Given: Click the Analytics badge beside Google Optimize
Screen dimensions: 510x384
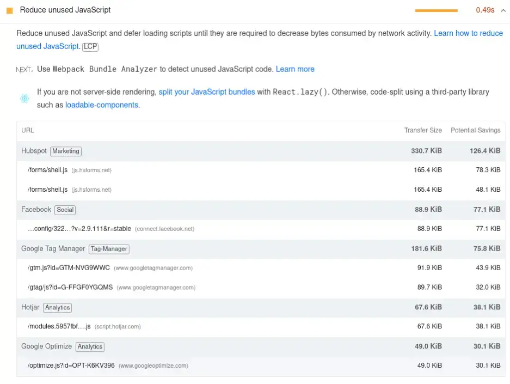Looking at the screenshot, I should [90, 347].
